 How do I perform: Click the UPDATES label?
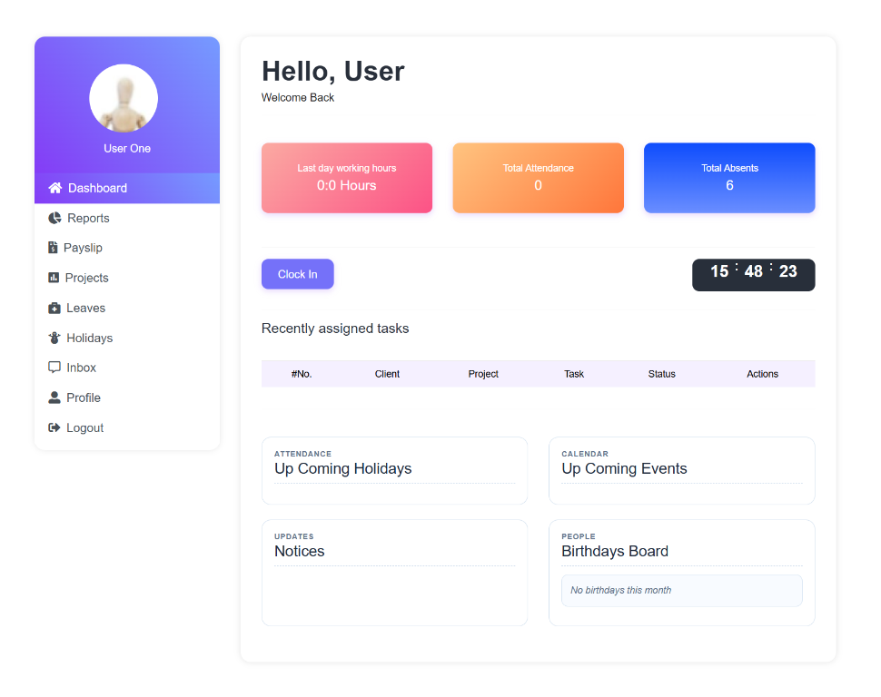point(294,536)
